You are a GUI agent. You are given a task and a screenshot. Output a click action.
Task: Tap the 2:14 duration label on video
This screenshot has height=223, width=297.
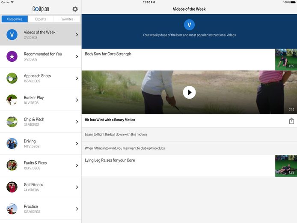[x=291, y=110]
